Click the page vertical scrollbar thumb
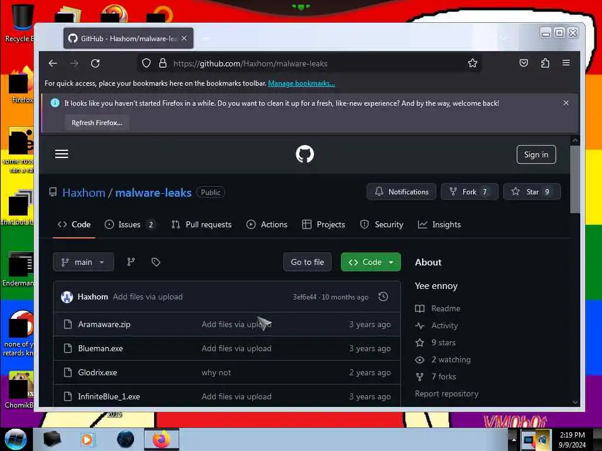This screenshot has width=602, height=451. click(x=575, y=180)
